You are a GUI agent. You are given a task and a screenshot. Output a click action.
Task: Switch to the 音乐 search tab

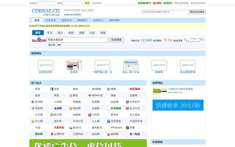pos(50,33)
